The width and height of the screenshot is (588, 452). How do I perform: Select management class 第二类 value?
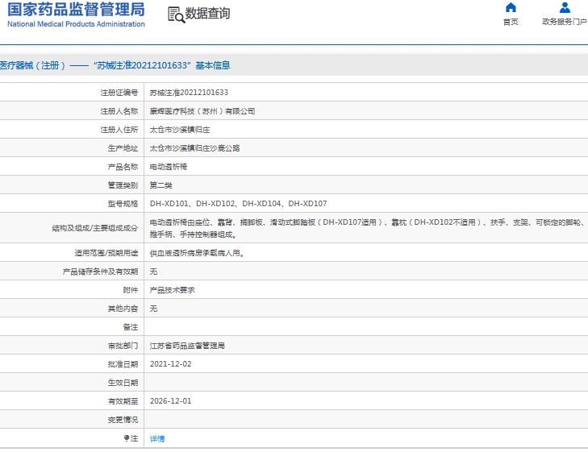tap(161, 185)
